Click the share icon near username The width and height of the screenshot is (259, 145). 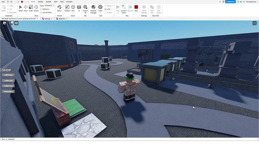coord(244,1)
